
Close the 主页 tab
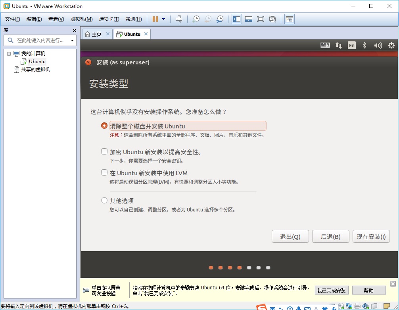pyautogui.click(x=108, y=34)
